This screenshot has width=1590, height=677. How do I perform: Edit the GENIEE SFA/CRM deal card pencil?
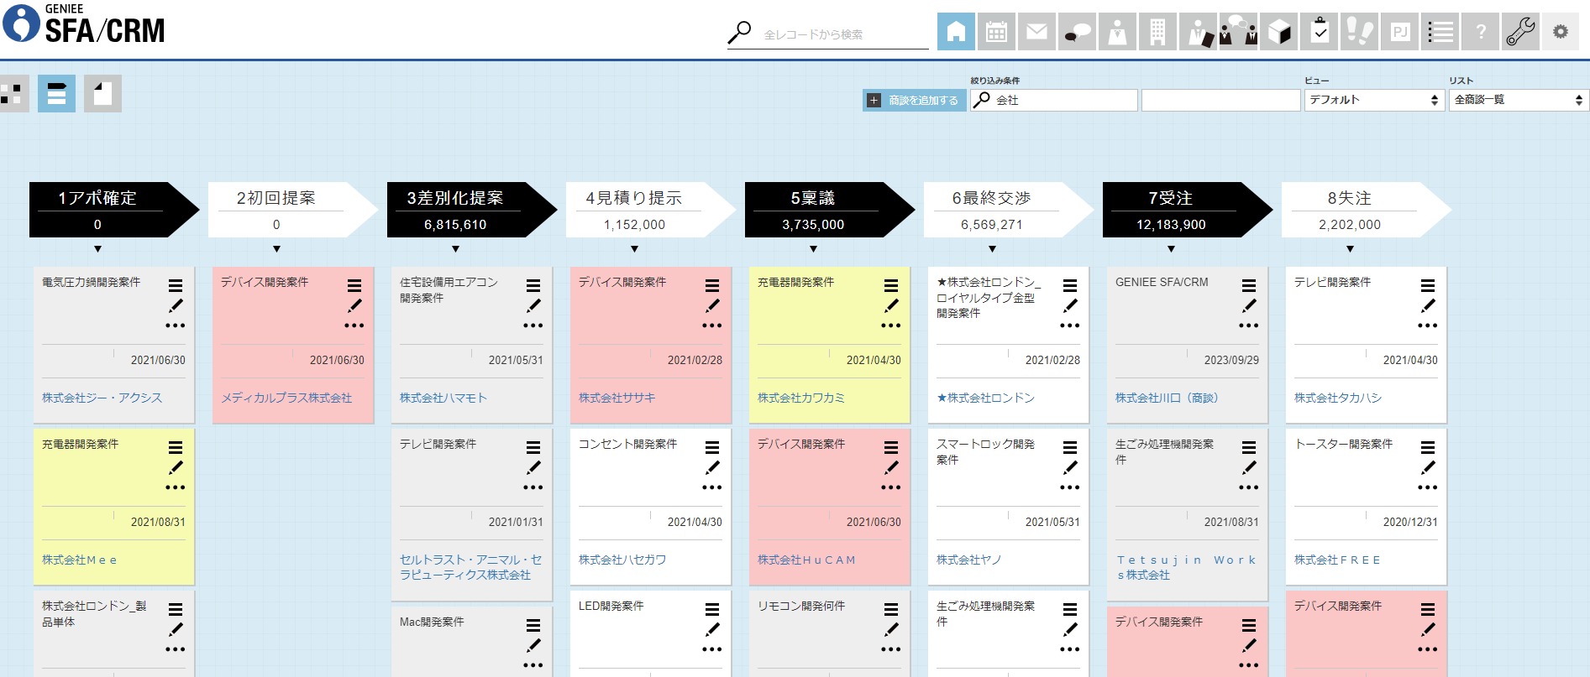tap(1249, 305)
